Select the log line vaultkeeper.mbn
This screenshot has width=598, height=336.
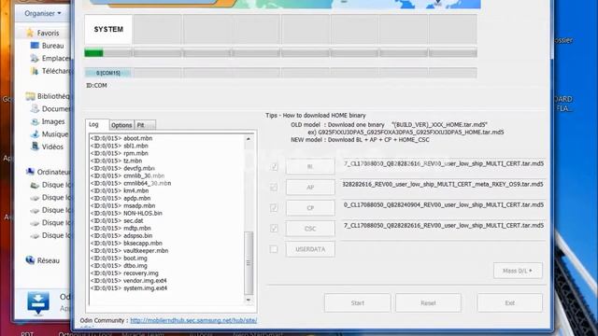(129, 250)
